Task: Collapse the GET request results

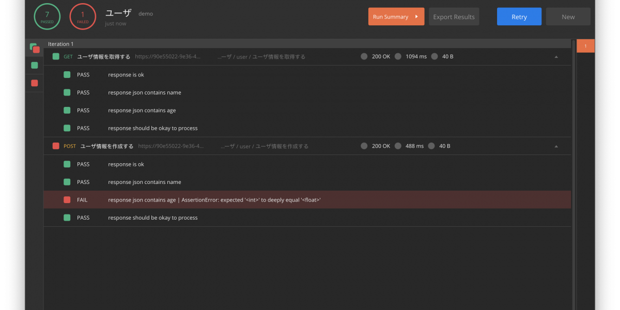Action: tap(556, 57)
